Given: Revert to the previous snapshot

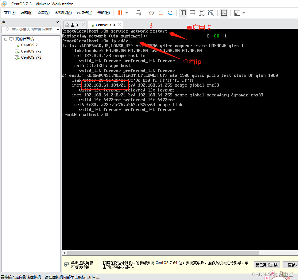Looking at the screenshot, I should [161, 13].
